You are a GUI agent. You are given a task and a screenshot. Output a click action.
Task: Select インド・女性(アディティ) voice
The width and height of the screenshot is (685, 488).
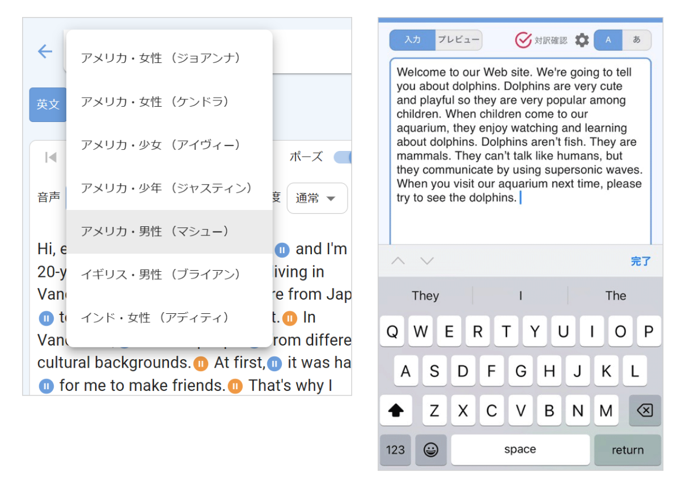point(170,318)
